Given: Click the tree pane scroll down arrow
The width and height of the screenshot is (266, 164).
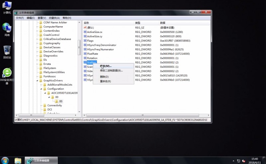Looking at the screenshot, I should click(x=79, y=112).
